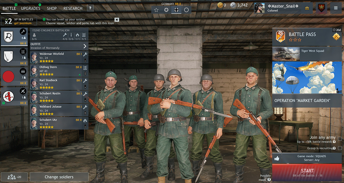Image resolution: width=344 pixels, height=183 pixels.
Task: Open the Operation Market Garden banner
Action: click(x=307, y=84)
